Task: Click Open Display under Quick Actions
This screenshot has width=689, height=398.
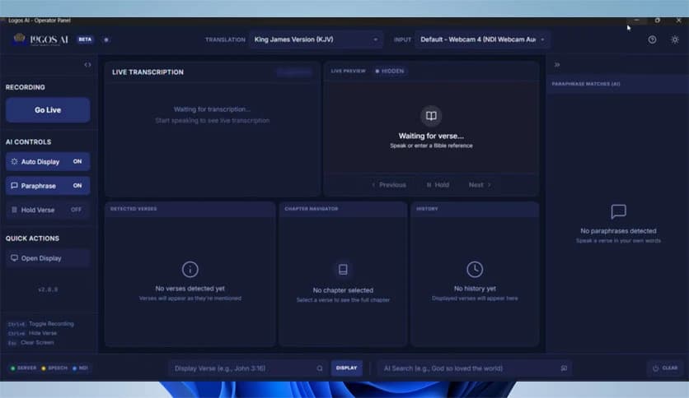Action: click(48, 258)
